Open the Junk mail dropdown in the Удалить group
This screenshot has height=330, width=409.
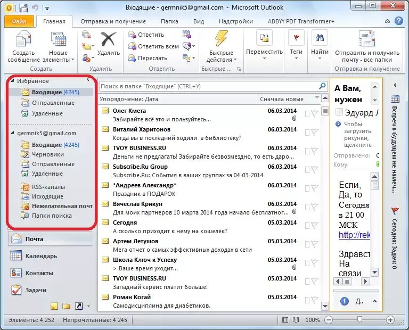click(88, 58)
